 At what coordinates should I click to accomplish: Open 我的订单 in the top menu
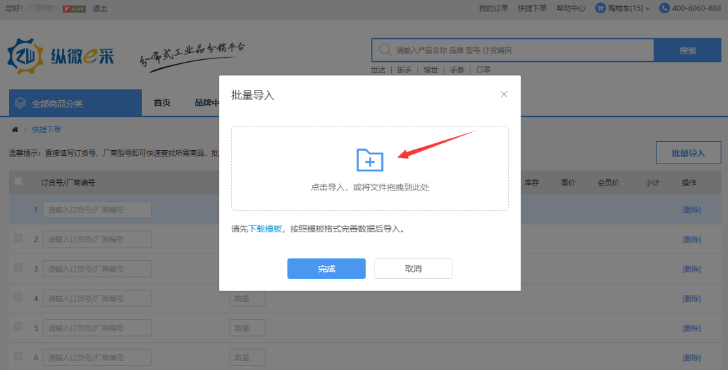point(493,8)
